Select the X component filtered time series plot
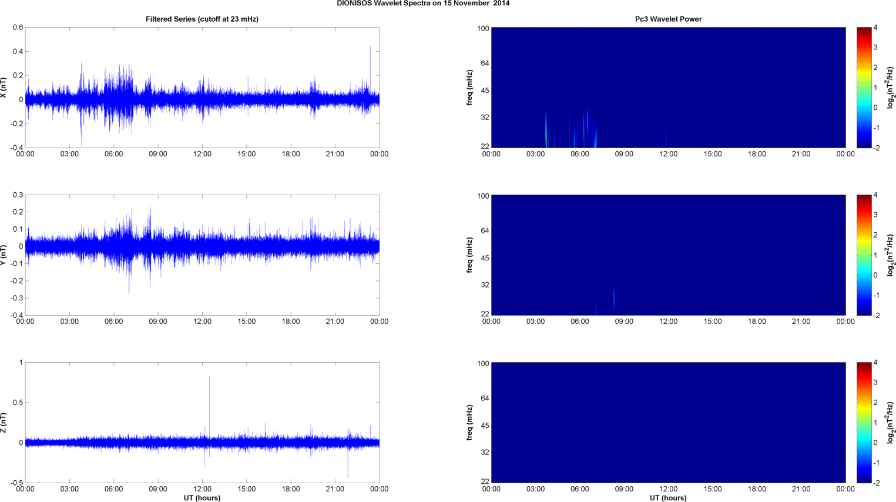The width and height of the screenshot is (896, 502). click(x=202, y=88)
